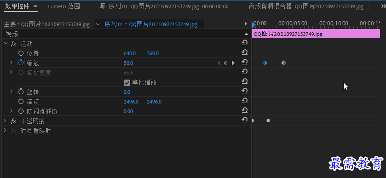Add or remove 缩放 keyframe
The image size is (386, 178).
[x=225, y=63]
